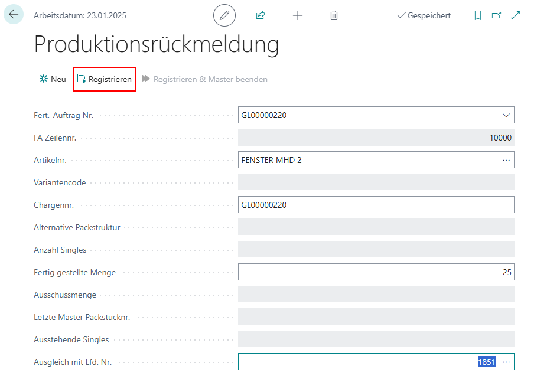
Task: Click the Neu action
Action: click(x=53, y=79)
